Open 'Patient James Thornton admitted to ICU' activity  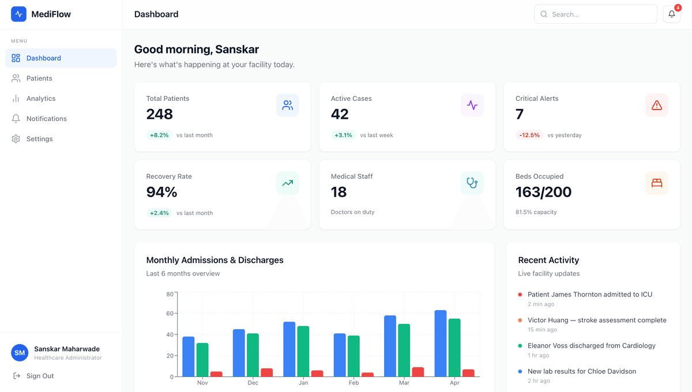(590, 295)
